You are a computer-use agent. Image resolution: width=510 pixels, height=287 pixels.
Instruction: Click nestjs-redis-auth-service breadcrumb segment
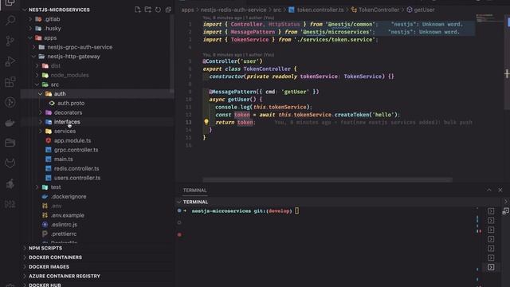coord(233,10)
